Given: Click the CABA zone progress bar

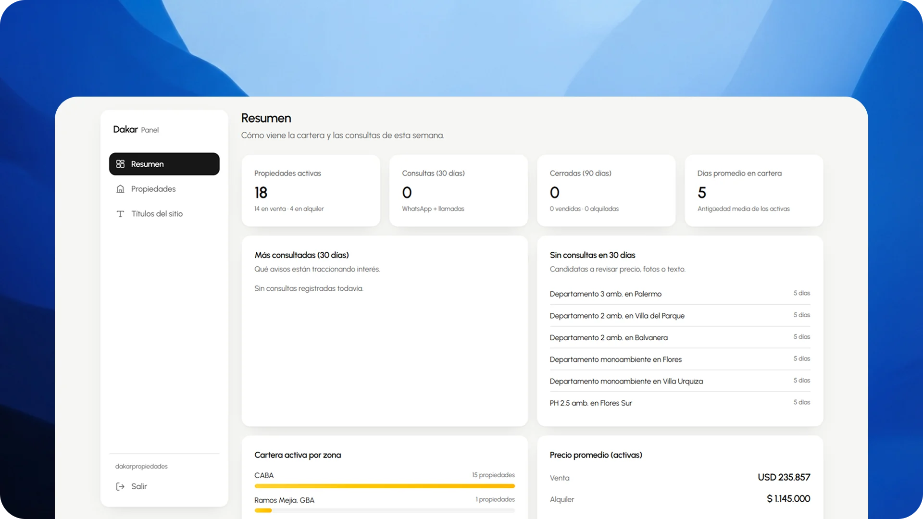Looking at the screenshot, I should coord(385,486).
